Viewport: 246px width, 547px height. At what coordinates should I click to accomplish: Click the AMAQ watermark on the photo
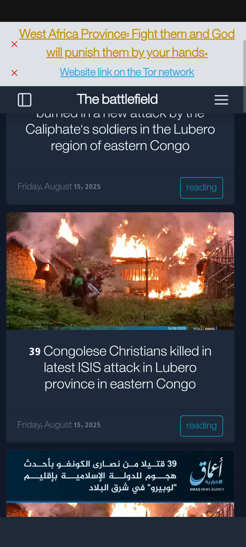[210, 329]
